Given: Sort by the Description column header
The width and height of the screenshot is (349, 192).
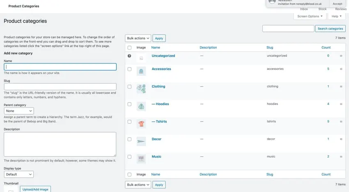Looking at the screenshot, I should 208,48.
